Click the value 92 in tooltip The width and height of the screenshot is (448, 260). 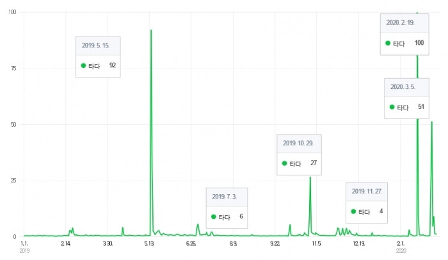coord(113,65)
